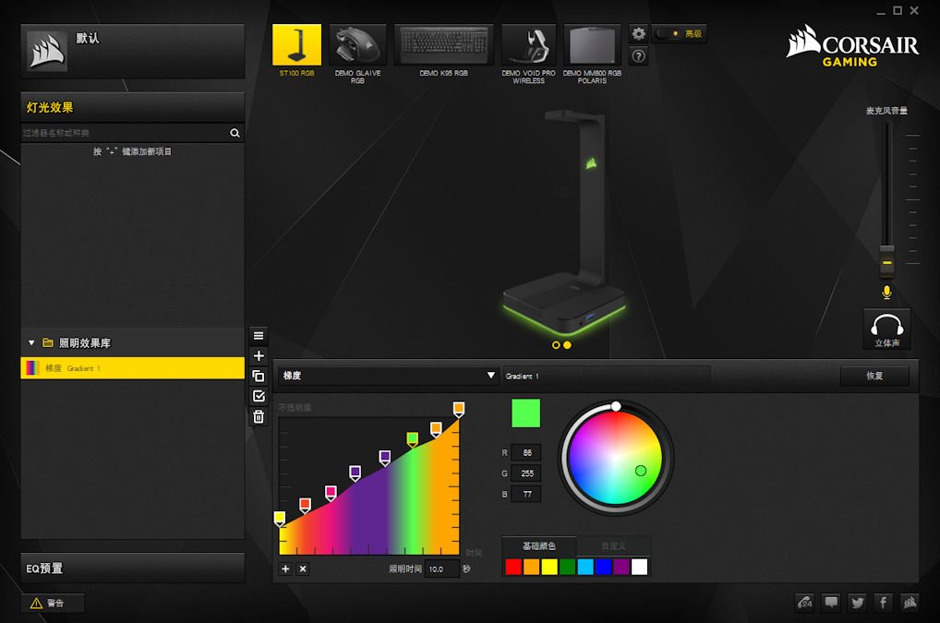Open settings via the gear icon
The width and height of the screenshot is (940, 623).
(x=638, y=33)
